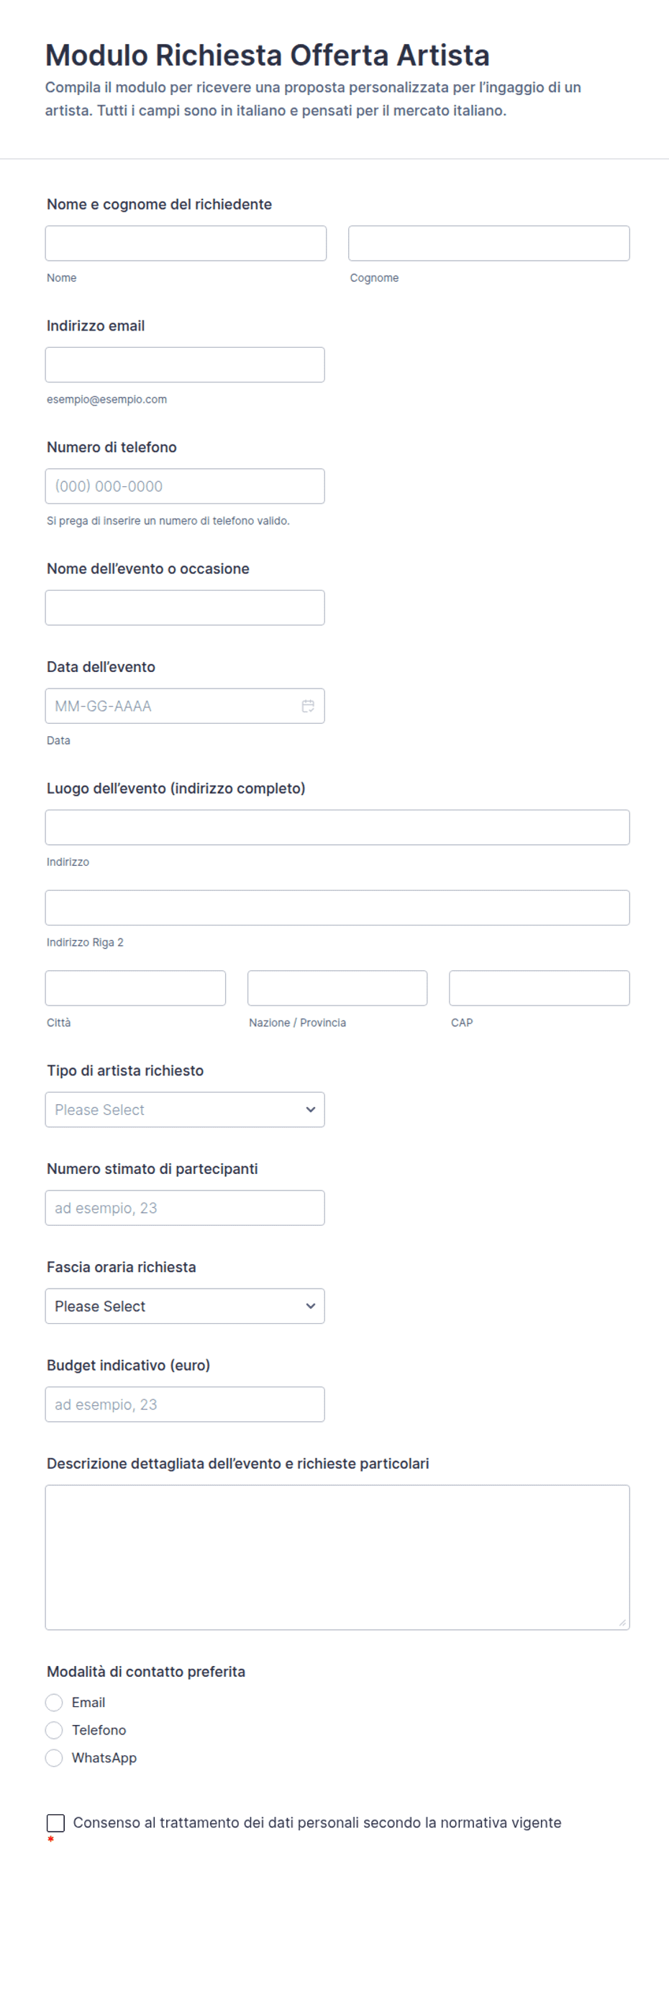Select the Nome dell'evento o occasione field
The image size is (669, 1998).
[x=184, y=607]
